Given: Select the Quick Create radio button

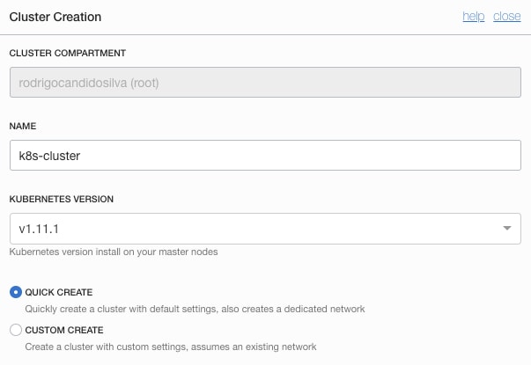Looking at the screenshot, I should click(x=15, y=292).
